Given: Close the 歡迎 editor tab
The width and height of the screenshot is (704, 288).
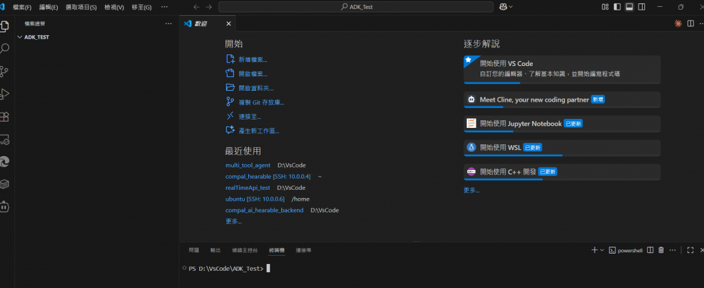Looking at the screenshot, I should pos(228,24).
